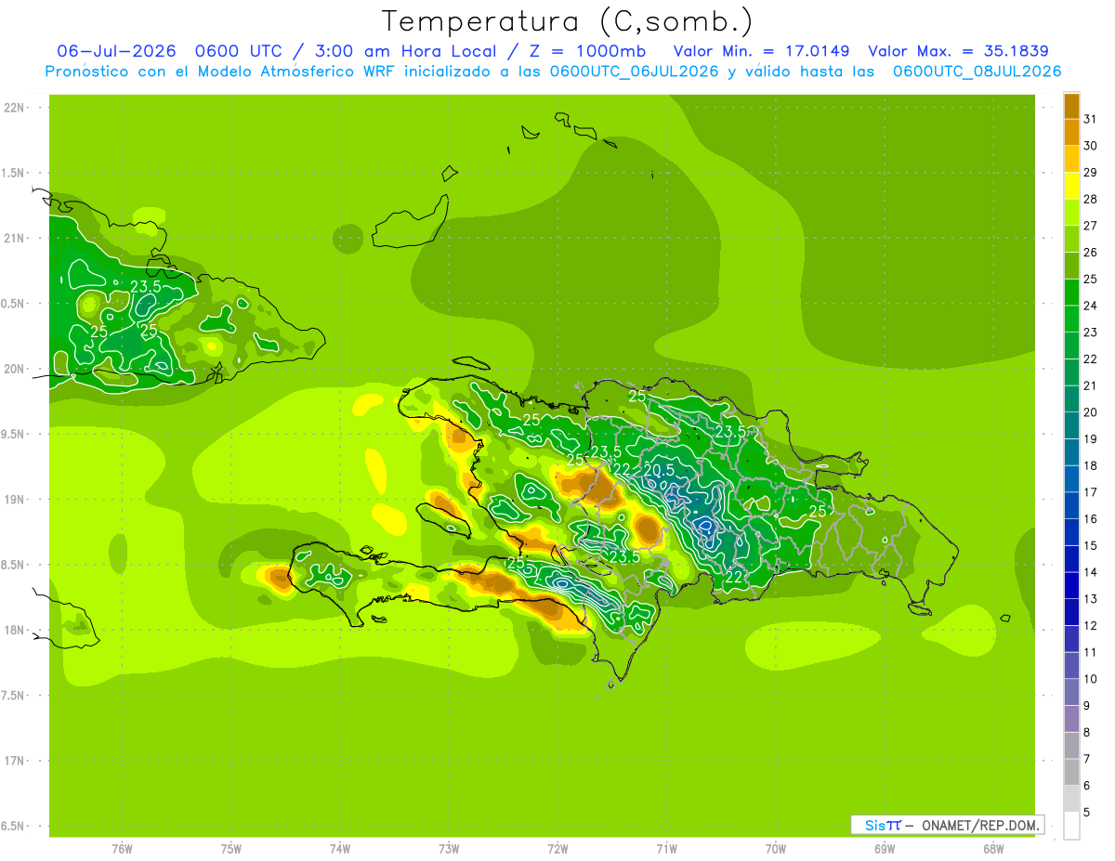The image size is (1115, 861).
Task: Select the date text "06-Jul-2026"
Action: click(x=115, y=51)
